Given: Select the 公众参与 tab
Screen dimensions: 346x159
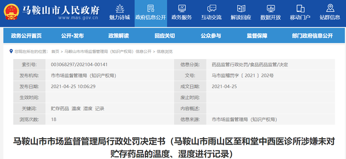Looking at the screenshot, I should 211,36.
